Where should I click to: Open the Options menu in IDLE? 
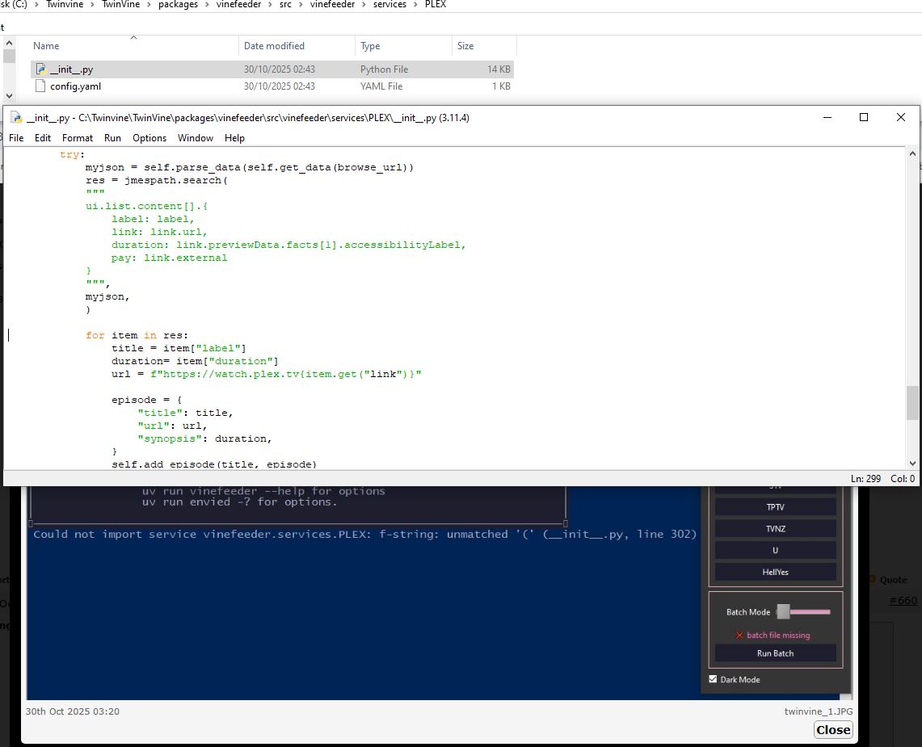(149, 138)
